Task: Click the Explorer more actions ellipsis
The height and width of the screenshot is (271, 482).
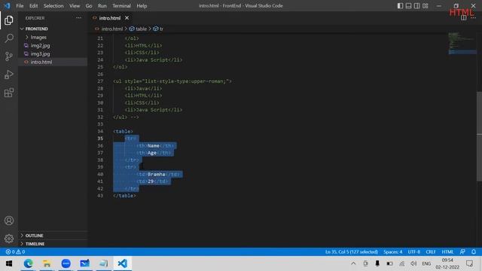Action: pos(78,18)
